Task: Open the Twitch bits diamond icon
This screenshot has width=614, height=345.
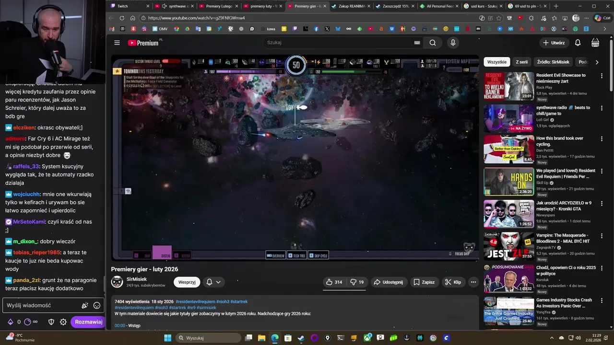Action: coord(10,322)
